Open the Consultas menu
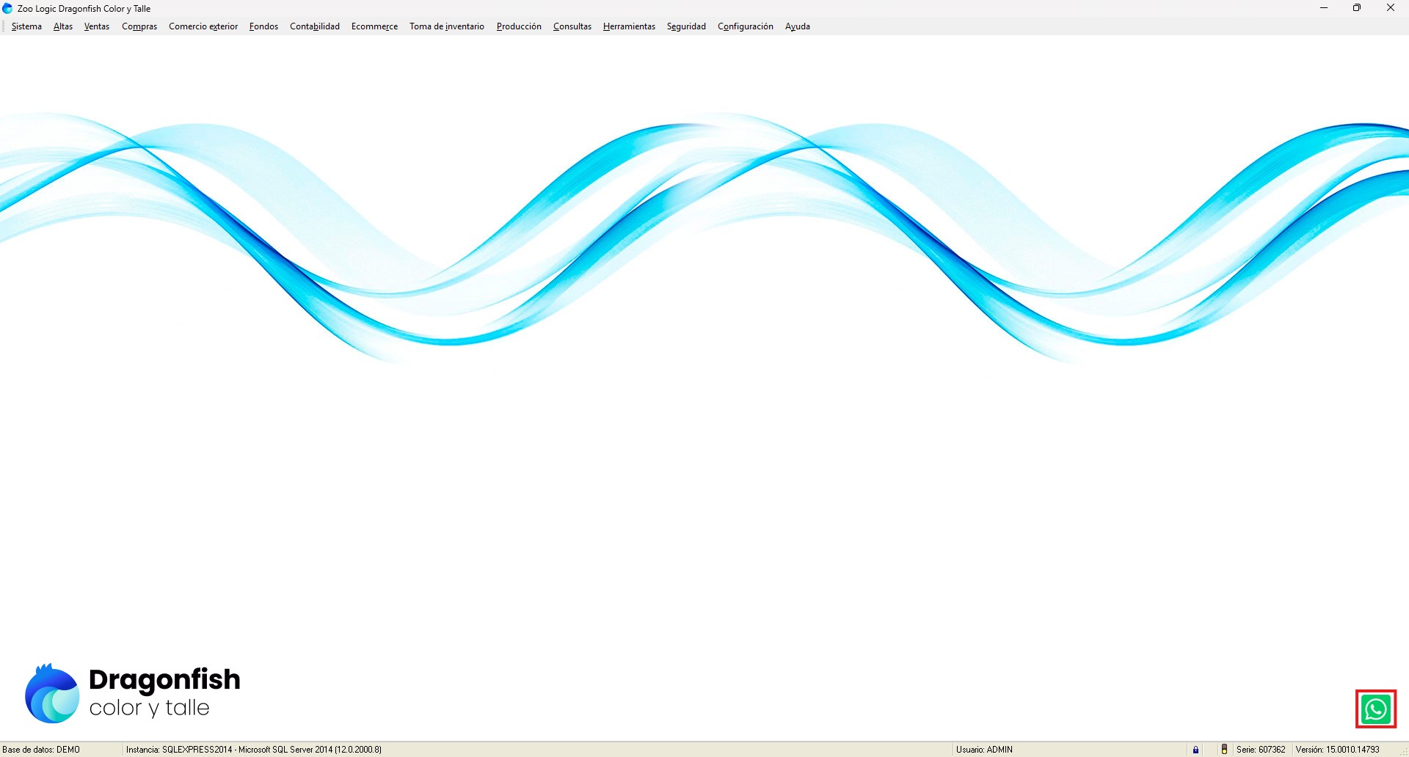The height and width of the screenshot is (757, 1409). (x=572, y=26)
